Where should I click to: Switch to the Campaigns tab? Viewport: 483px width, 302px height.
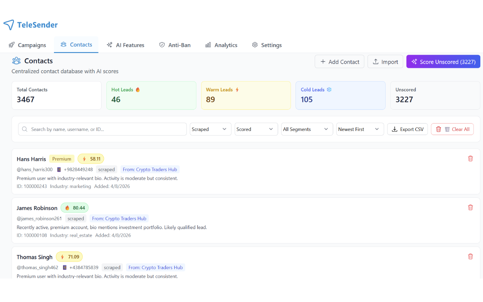(27, 45)
